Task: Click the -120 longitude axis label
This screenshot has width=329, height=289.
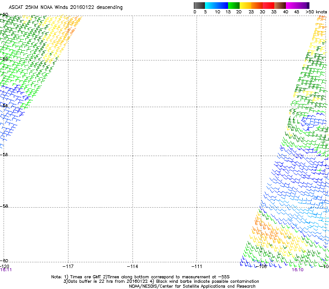Action: pos(4,266)
